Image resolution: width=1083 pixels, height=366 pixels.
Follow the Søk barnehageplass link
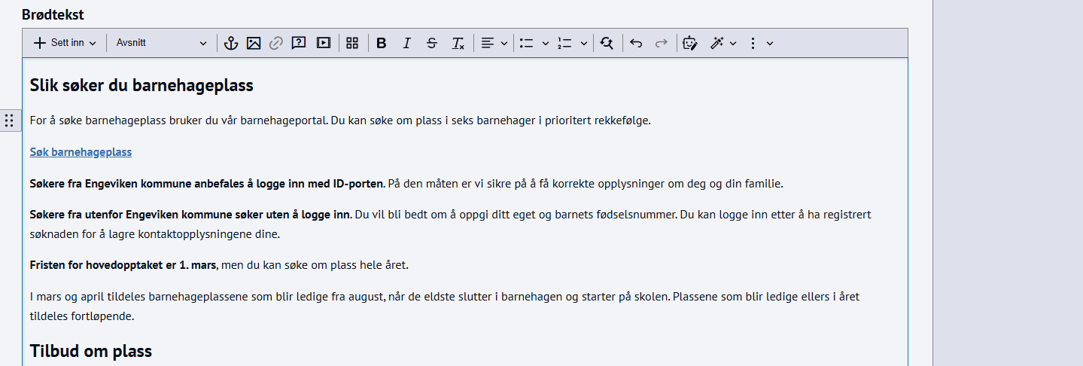tap(81, 152)
